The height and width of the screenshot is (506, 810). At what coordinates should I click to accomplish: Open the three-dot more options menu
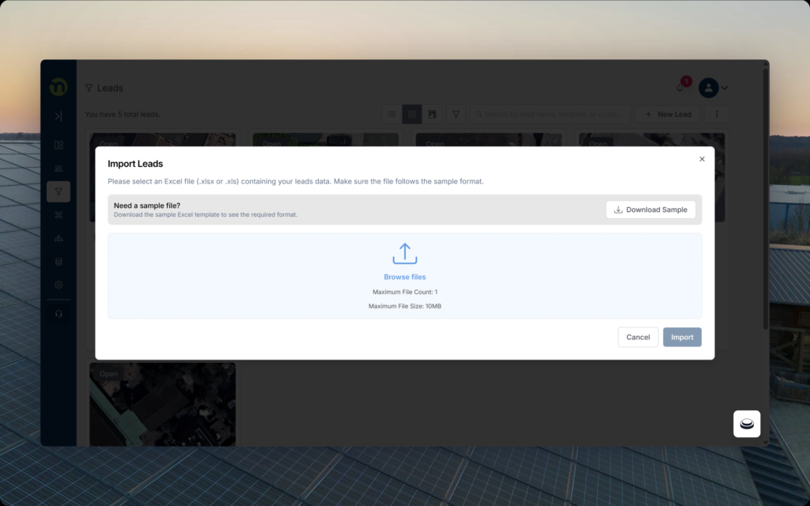[x=717, y=115]
